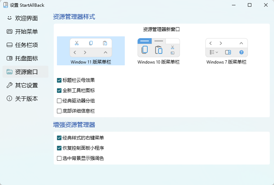The height and width of the screenshot is (185, 274).
Task: Click the tray icon beside 托盘图标
Action: coord(9,58)
